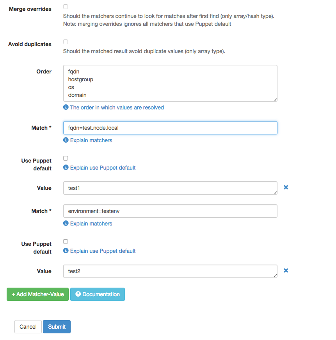Viewport: 336px width, 340px height.
Task: Click info icon by first Explain use Puppet default
Action: point(66,167)
